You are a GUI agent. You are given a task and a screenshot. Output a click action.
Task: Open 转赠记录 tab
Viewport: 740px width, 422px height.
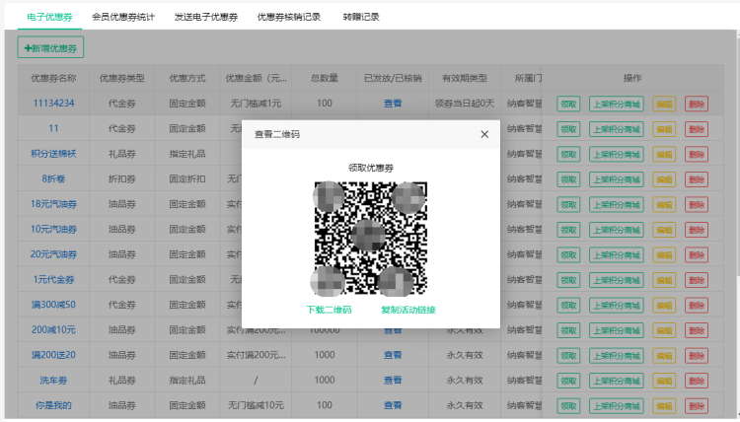coord(361,17)
